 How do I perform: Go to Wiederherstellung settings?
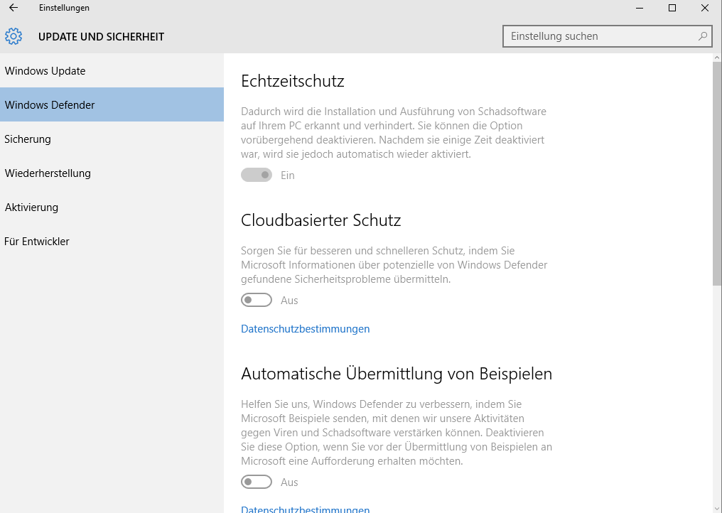coord(112,173)
